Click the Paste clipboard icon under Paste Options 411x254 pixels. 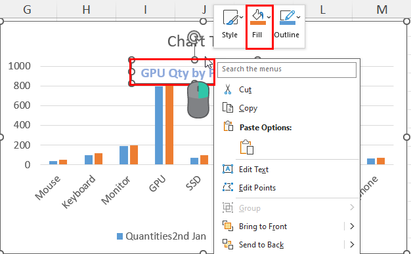[x=247, y=147]
